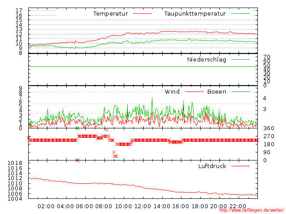Click the 360 wind direction axis value
286x214 pixels.
(269, 128)
